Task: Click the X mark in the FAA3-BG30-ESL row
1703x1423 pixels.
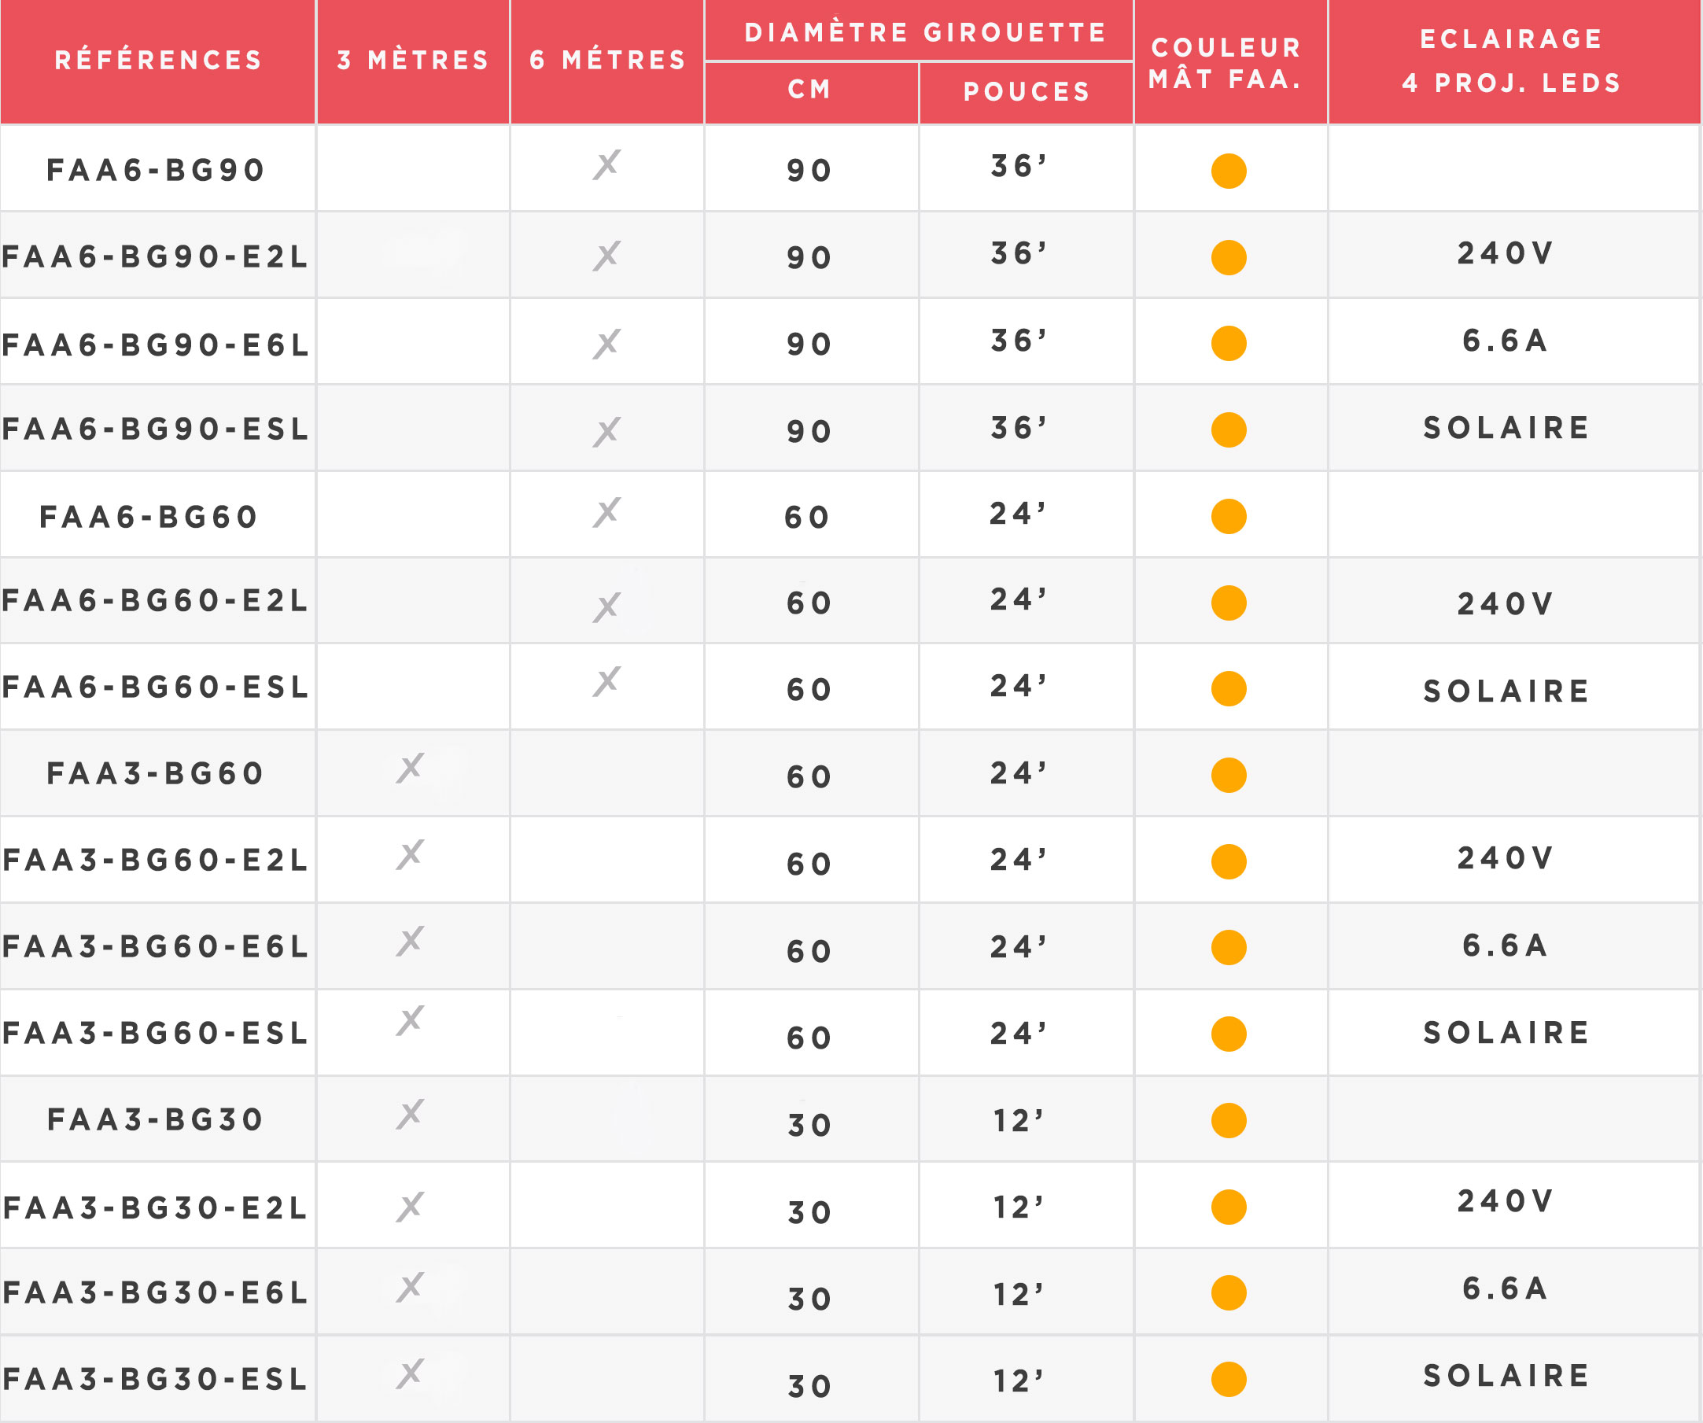Action: 411,1373
